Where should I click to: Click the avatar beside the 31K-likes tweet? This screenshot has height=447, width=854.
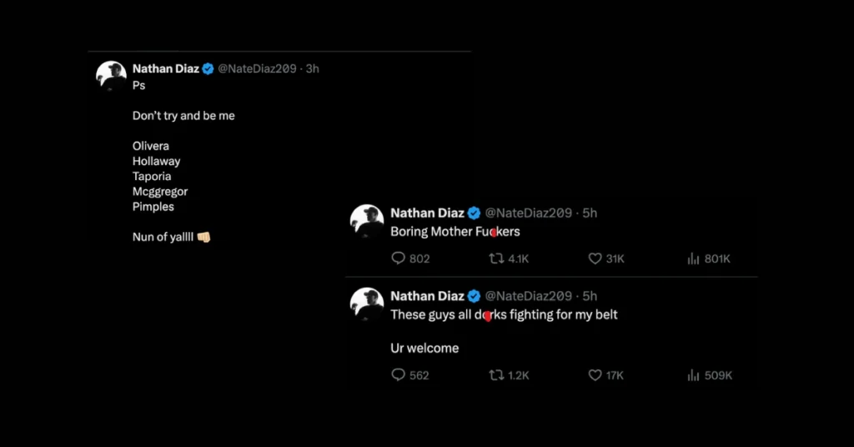(367, 220)
